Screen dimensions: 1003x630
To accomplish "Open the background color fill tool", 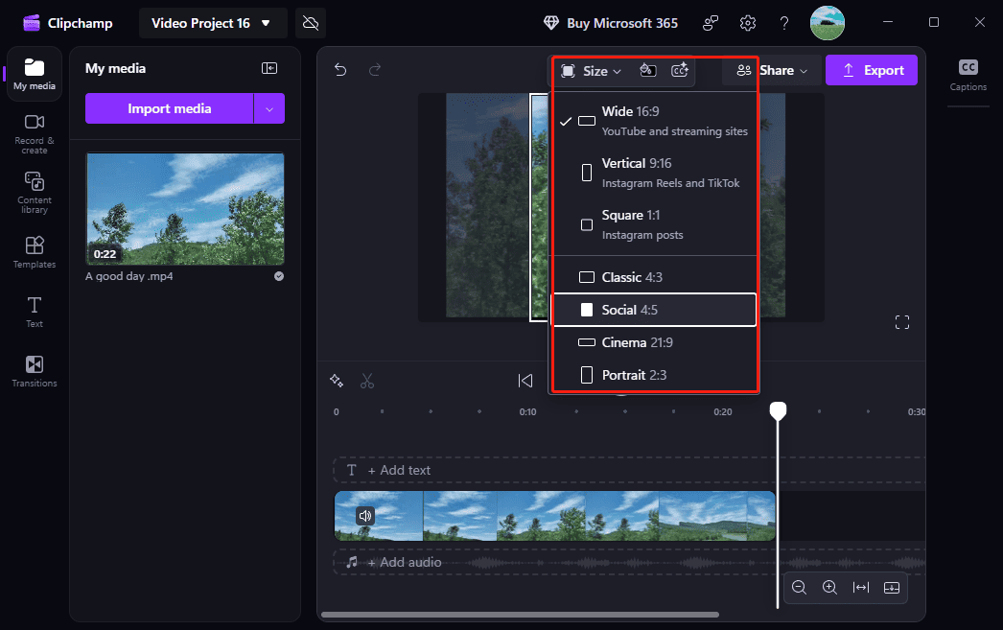I will point(647,70).
